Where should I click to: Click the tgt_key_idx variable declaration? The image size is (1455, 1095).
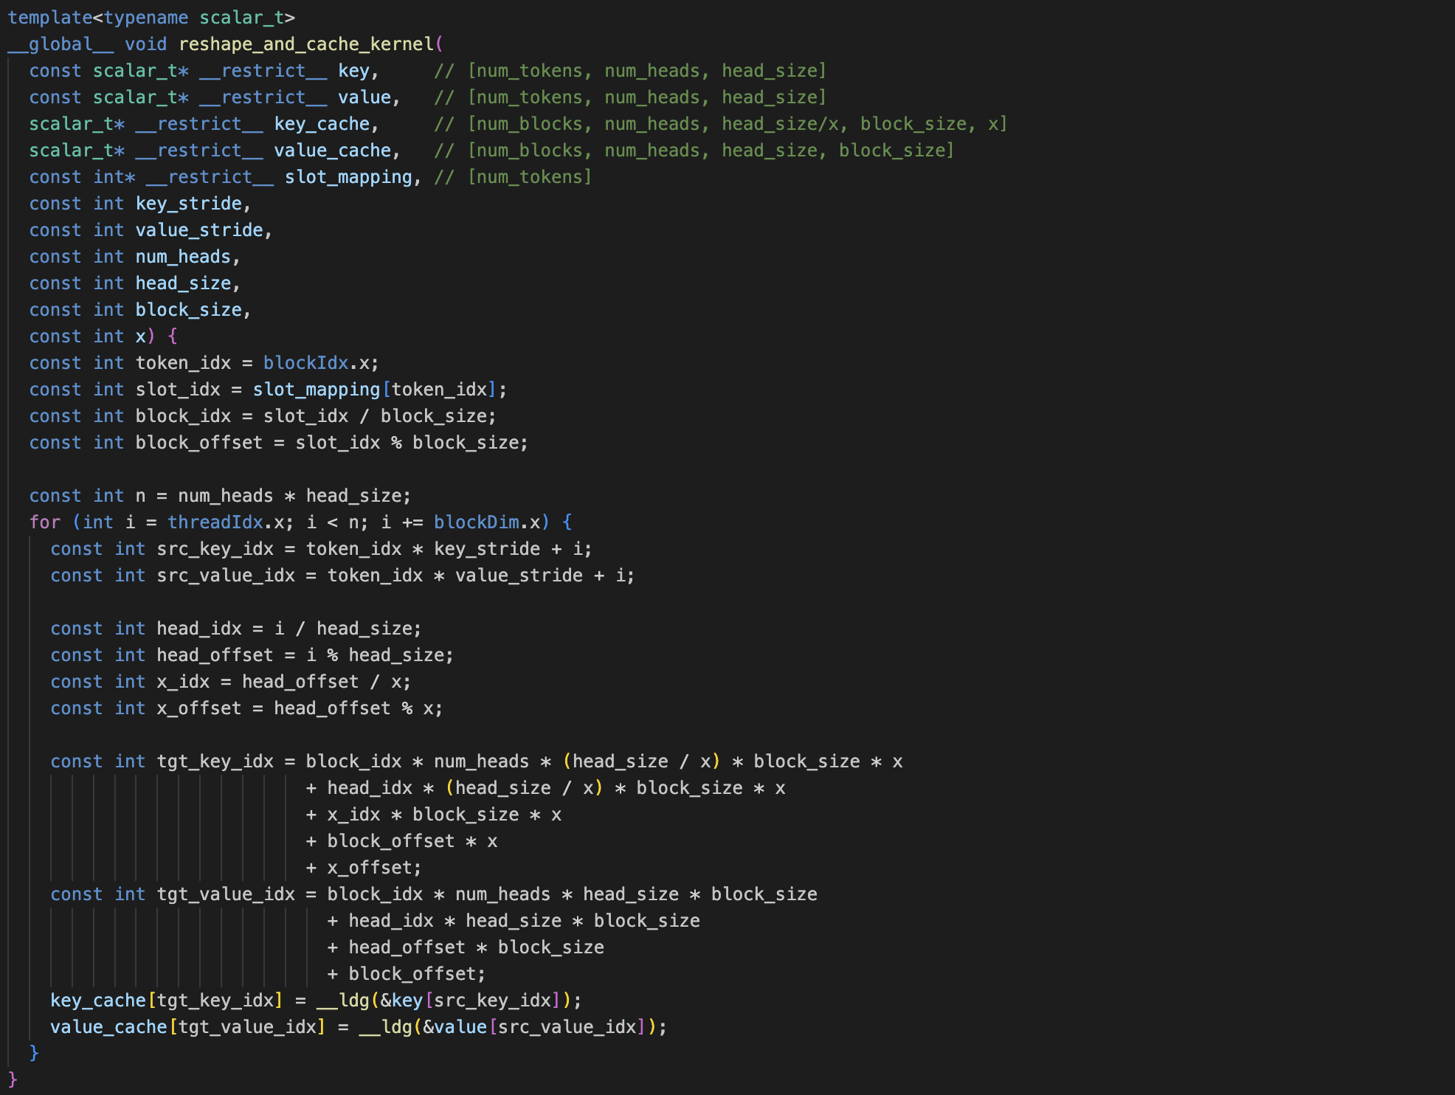pos(215,761)
